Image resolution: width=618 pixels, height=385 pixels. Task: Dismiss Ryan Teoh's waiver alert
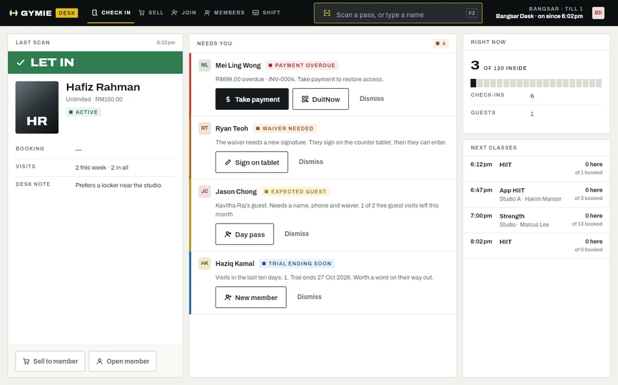[310, 162]
